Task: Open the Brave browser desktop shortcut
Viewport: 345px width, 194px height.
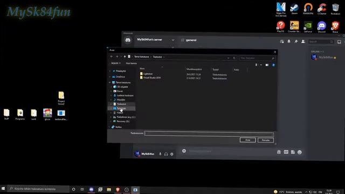Action: [x=335, y=27]
